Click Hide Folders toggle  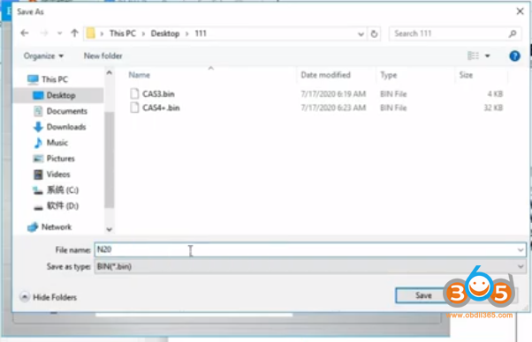coord(49,297)
